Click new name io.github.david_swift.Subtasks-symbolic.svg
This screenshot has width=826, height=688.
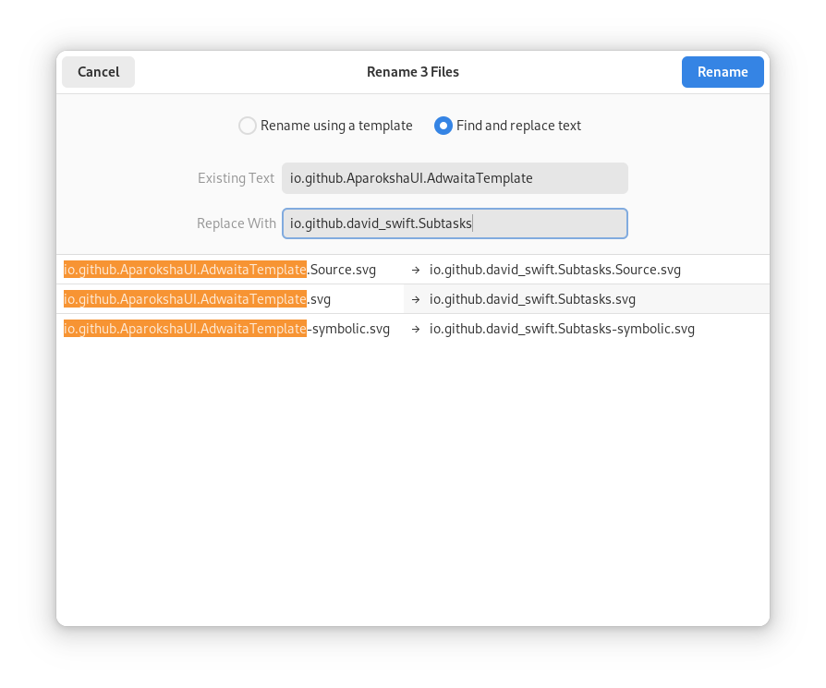pyautogui.click(x=562, y=329)
